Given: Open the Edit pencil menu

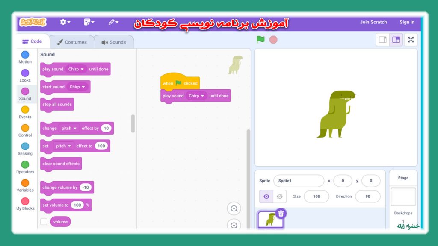Looking at the screenshot, I should pos(113,22).
